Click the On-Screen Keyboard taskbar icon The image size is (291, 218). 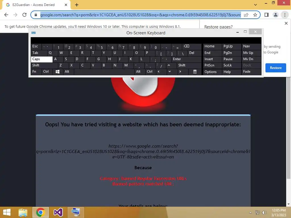[76, 212]
